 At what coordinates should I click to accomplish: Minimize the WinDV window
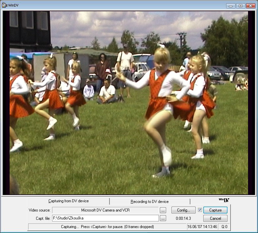pos(231,6)
